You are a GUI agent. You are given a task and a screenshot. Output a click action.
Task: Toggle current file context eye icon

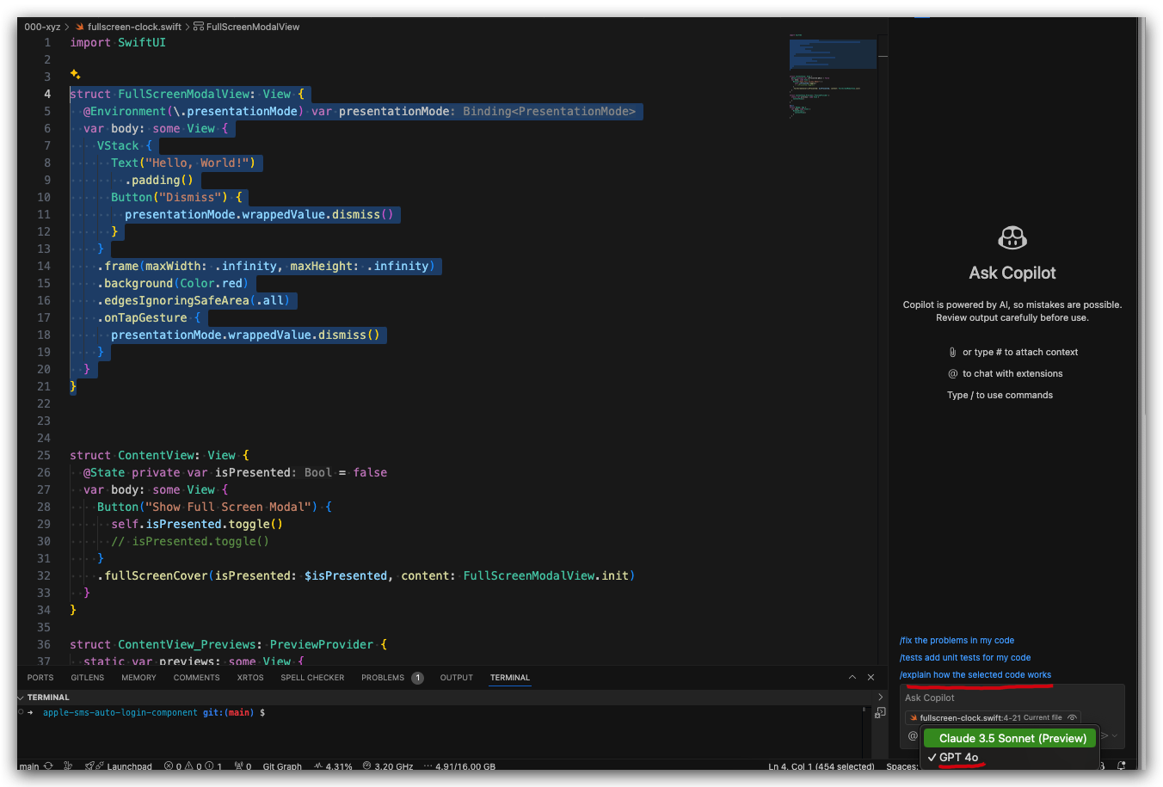point(1072,717)
